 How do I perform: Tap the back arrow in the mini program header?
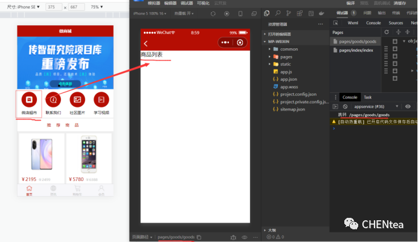(x=146, y=43)
